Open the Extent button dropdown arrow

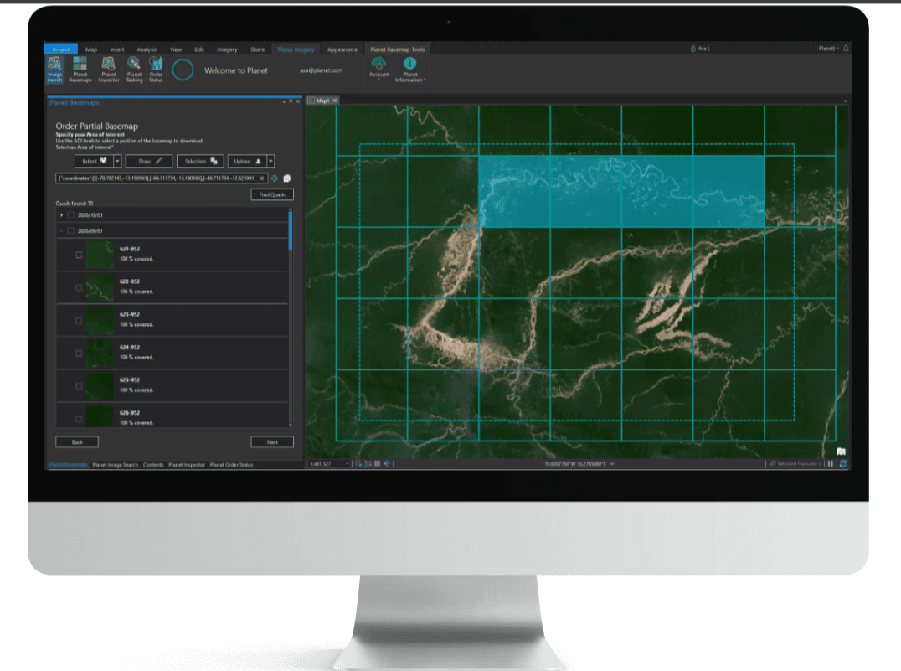click(117, 161)
